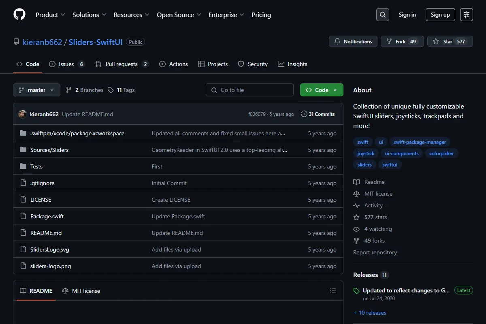
Task: Open search with the magnifier icon
Action: point(382,15)
